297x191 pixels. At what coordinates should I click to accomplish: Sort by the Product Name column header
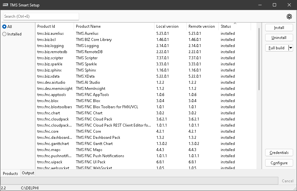point(88,26)
